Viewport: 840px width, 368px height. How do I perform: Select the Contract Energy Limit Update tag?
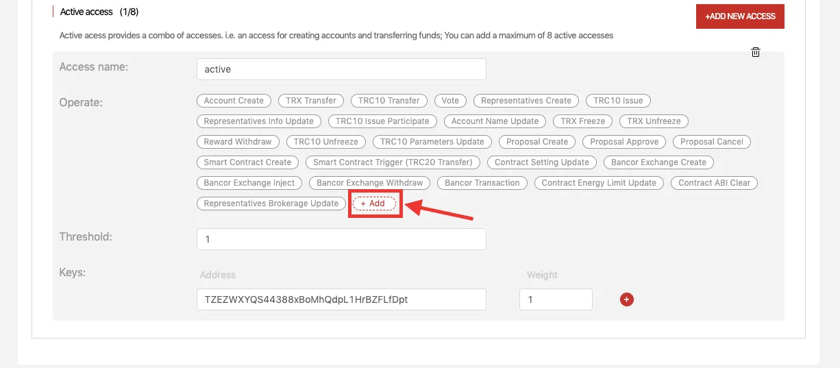tap(599, 183)
